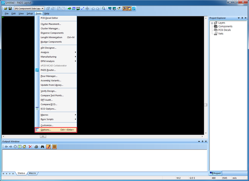This screenshot has width=249, height=181.
Task: Select PCB Decals in Project Explorer
Action: (224, 30)
